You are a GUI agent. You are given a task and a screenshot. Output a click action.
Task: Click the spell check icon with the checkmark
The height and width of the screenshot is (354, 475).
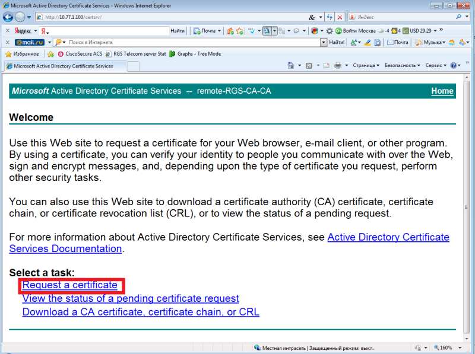(x=251, y=31)
